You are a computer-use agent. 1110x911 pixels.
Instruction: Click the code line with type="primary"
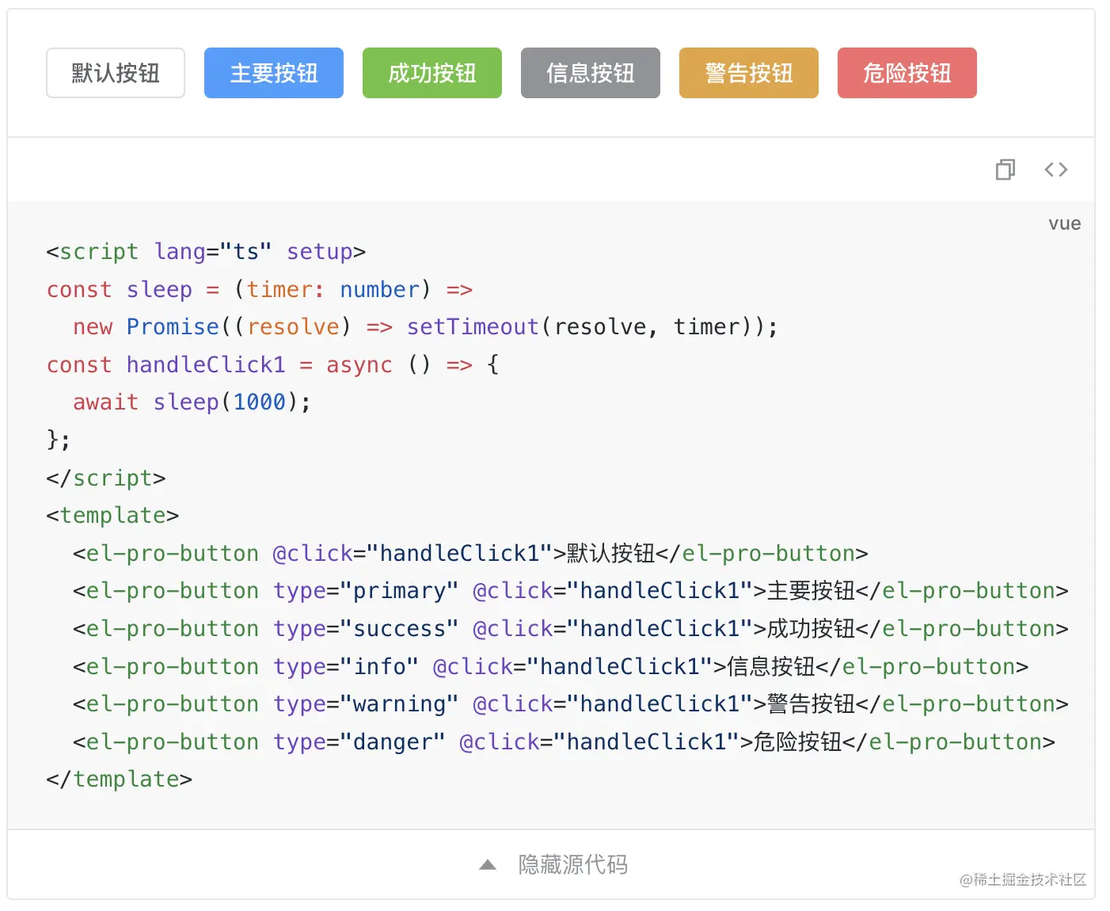[571, 590]
